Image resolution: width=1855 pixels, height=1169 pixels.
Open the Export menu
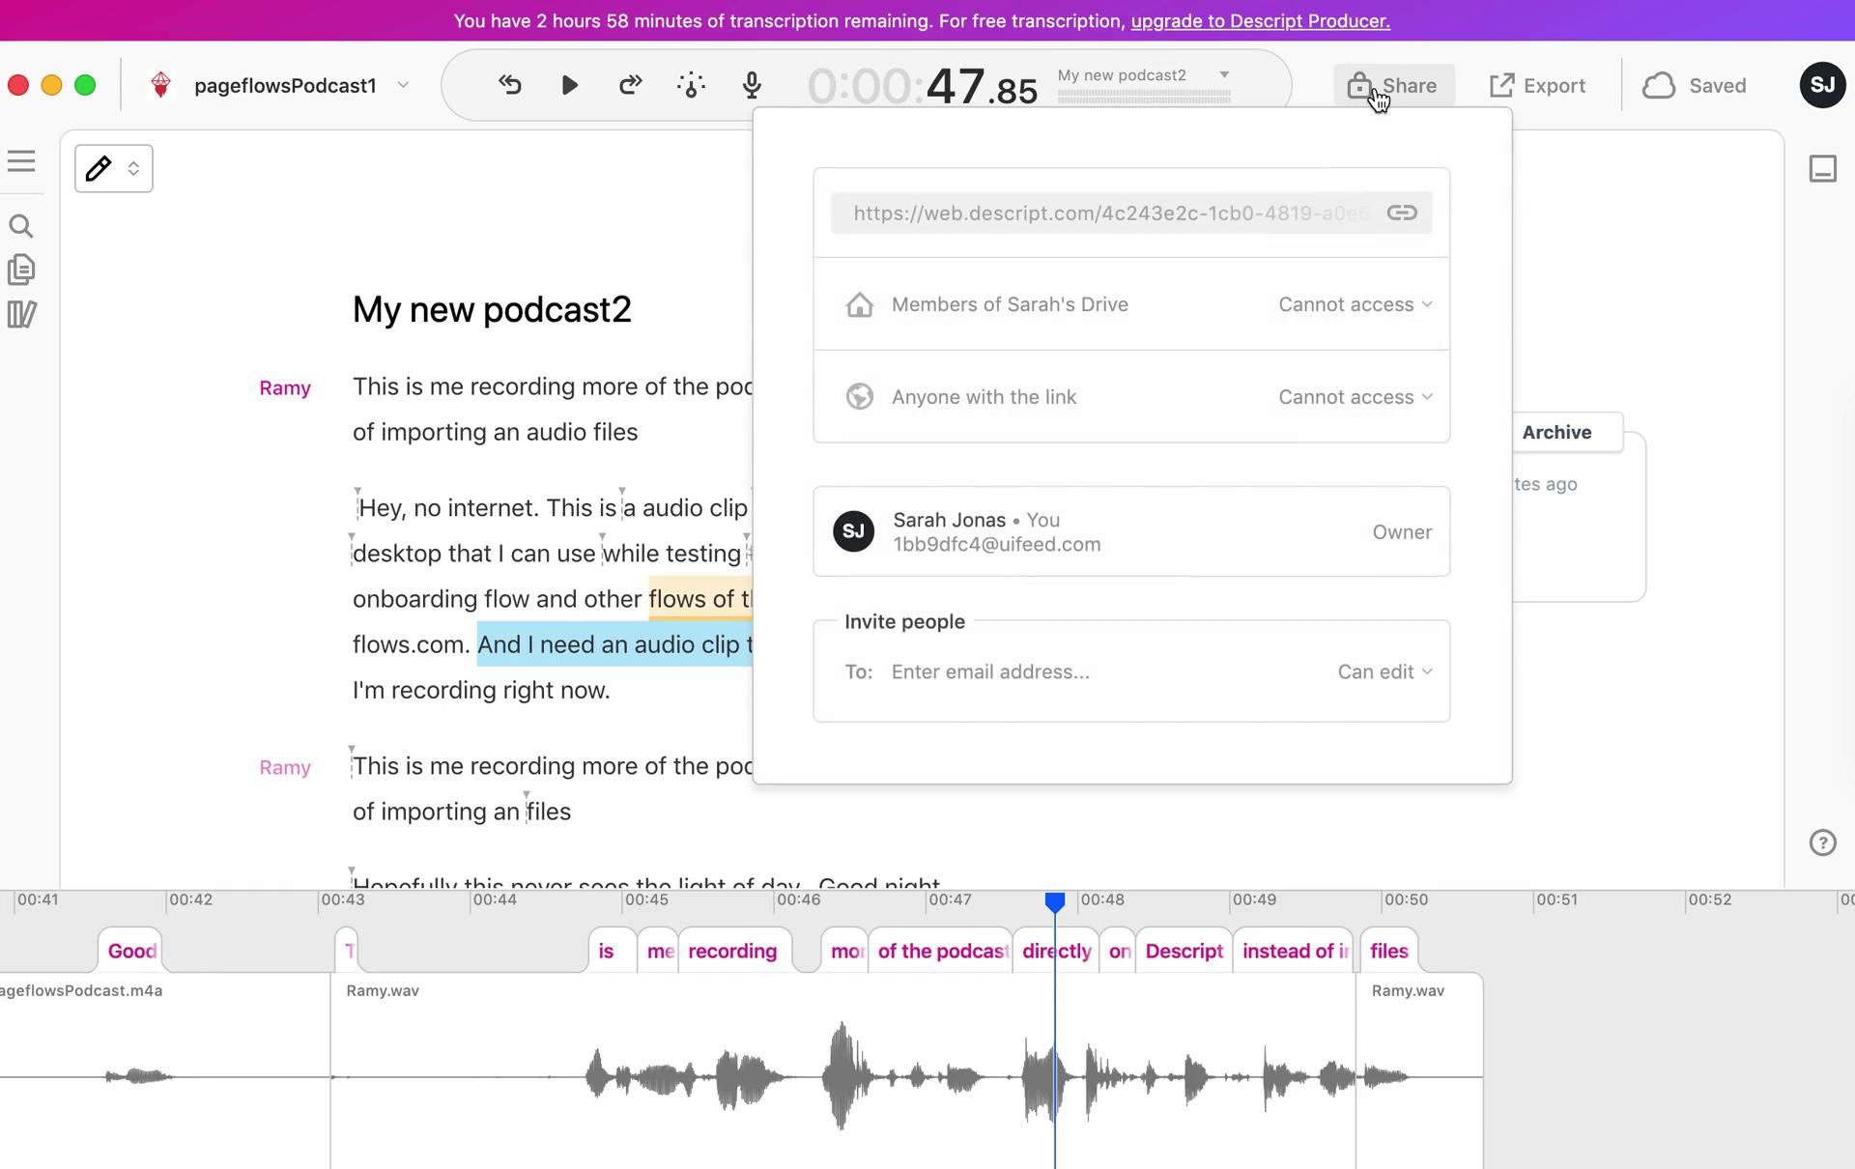1537,85
